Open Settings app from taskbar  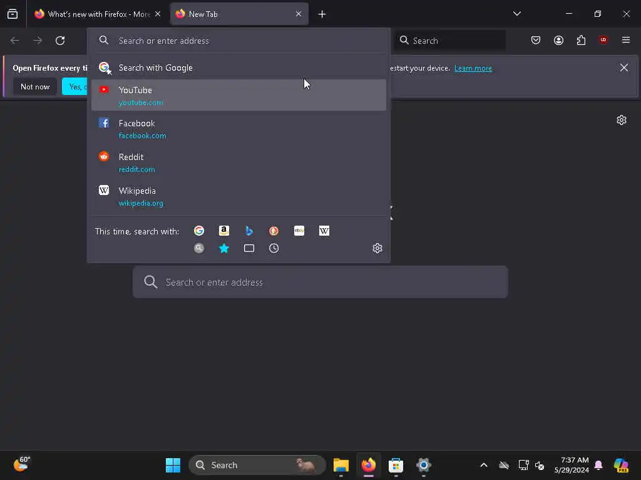[424, 465]
